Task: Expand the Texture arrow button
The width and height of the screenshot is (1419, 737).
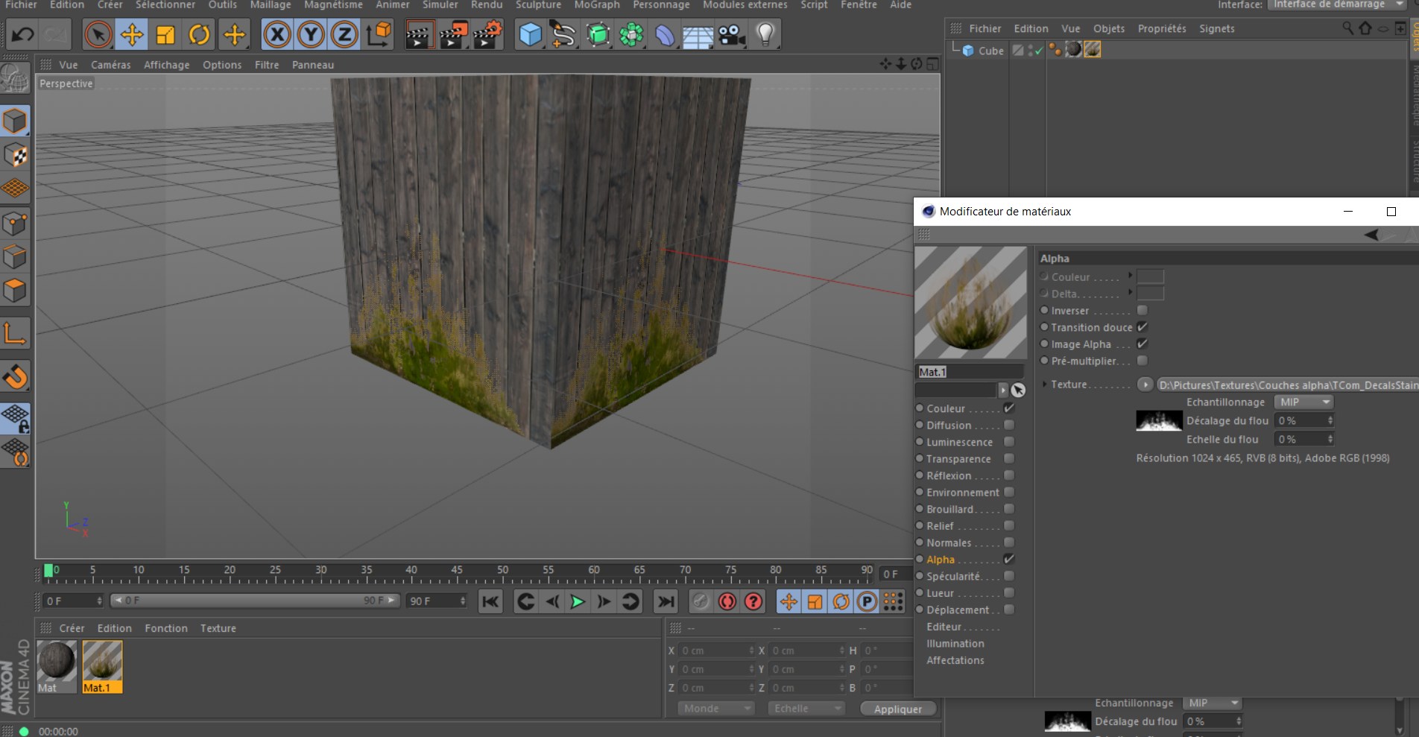Action: [1145, 385]
